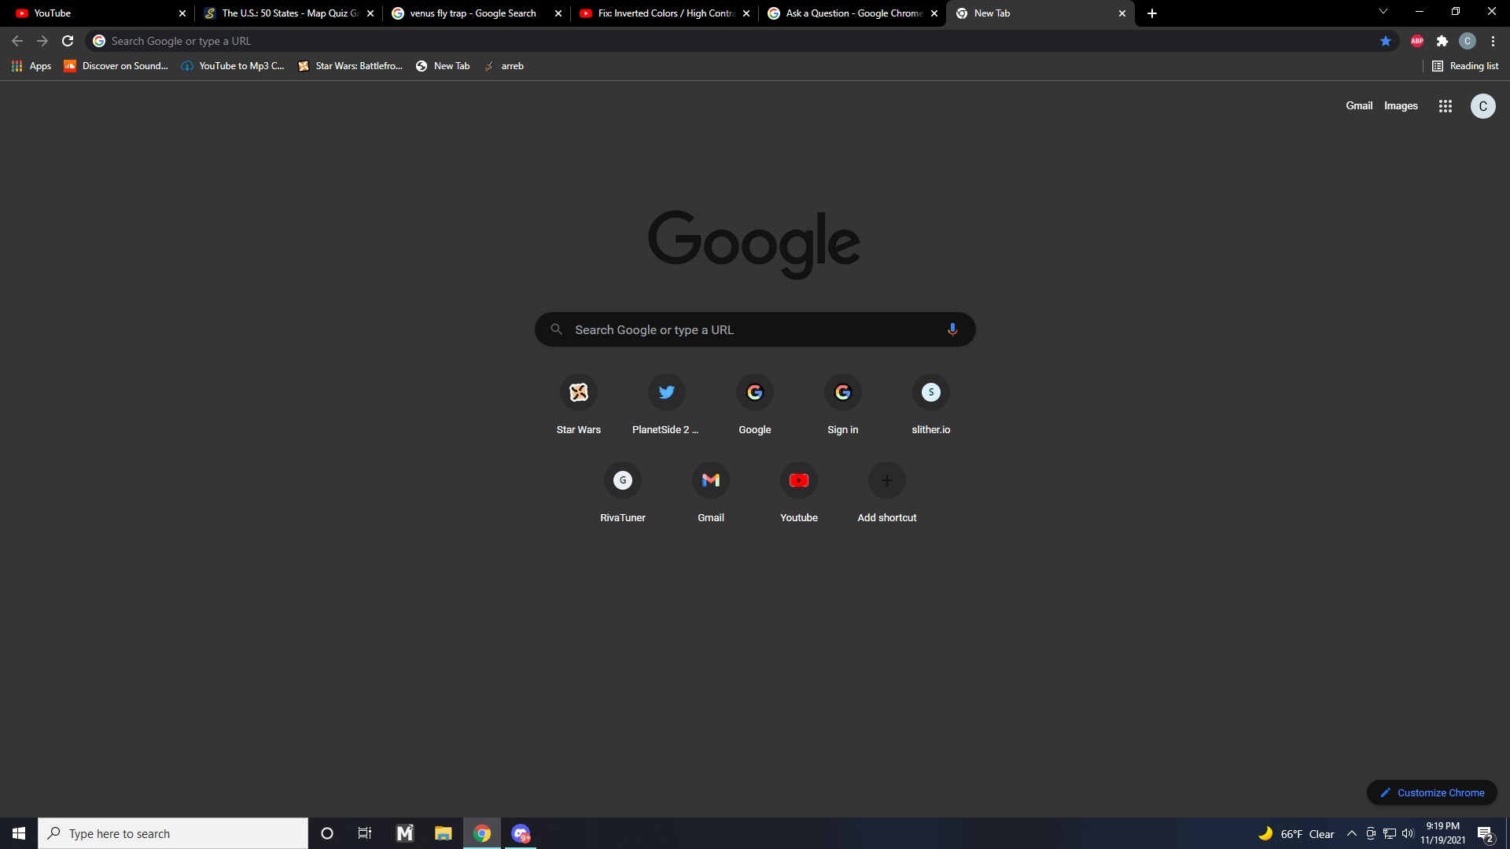This screenshot has height=849, width=1510.
Task: Click the Gmail shortcut icon
Action: [710, 480]
